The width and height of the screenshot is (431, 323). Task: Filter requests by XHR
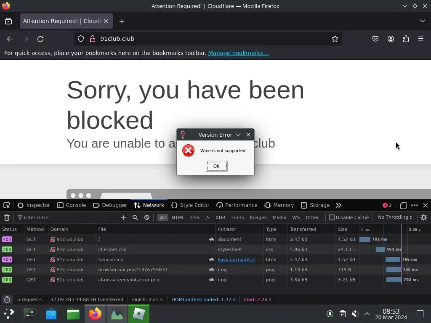(x=220, y=217)
